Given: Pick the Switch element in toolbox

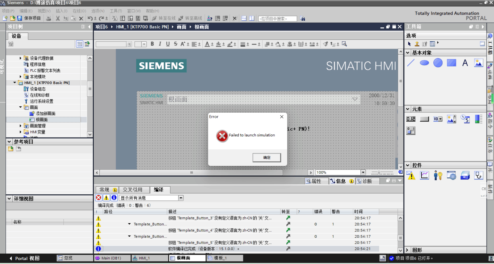Looking at the screenshot, I should (411, 131).
